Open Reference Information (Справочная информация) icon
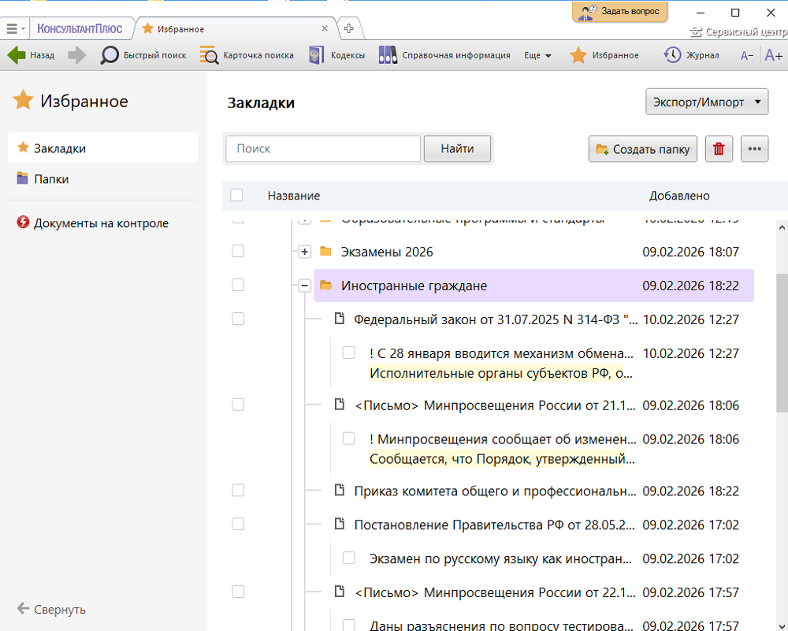788x631 pixels. (388, 55)
